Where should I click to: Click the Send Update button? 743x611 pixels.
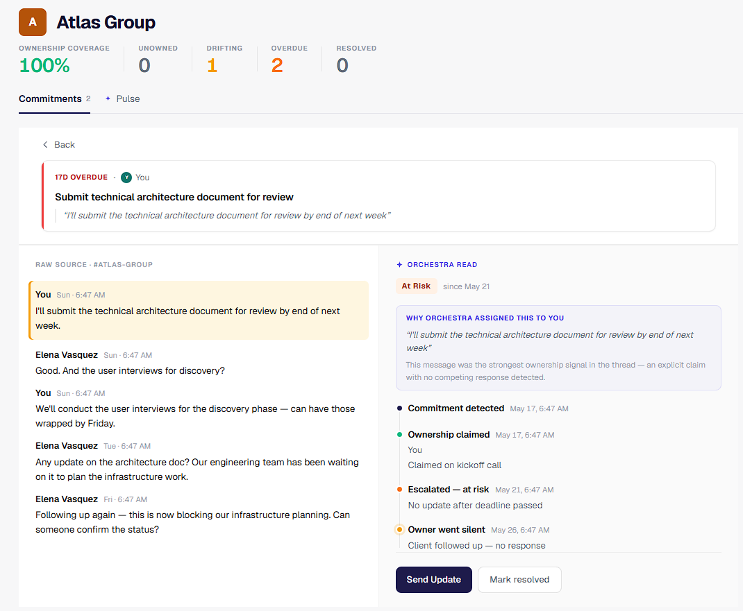point(433,580)
